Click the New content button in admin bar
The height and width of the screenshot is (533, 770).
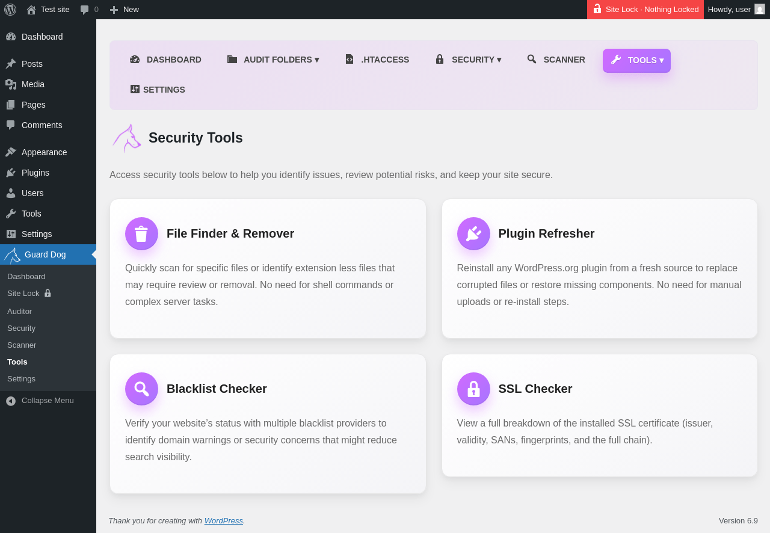tap(124, 10)
